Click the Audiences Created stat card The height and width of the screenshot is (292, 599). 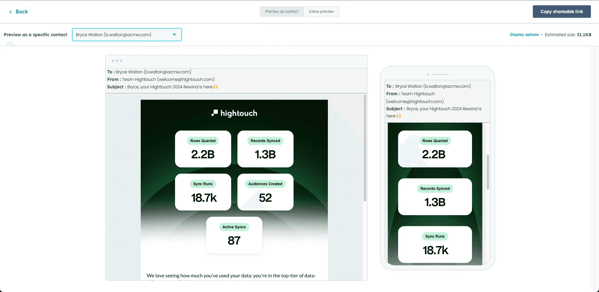(265, 192)
